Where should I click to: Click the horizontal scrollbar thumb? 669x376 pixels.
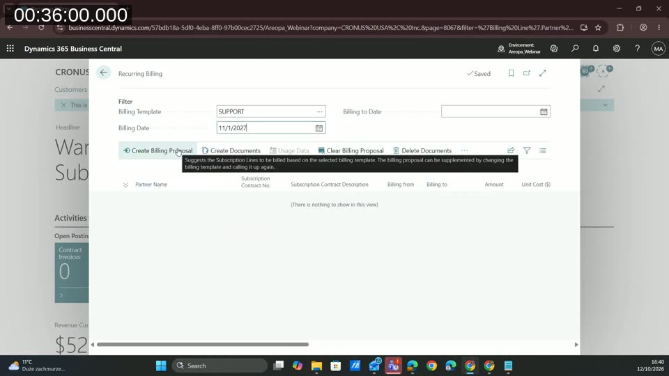[203, 345]
